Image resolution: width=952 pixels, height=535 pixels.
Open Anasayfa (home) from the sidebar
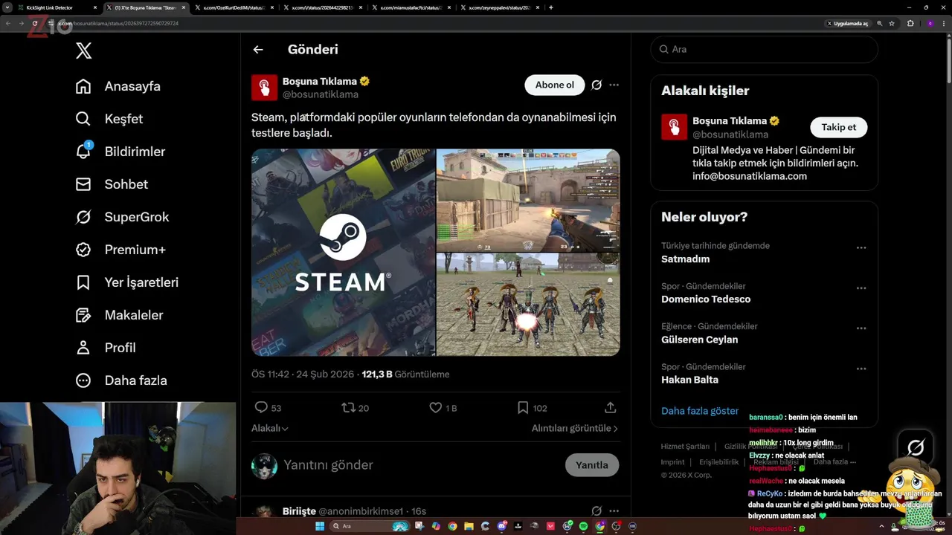tap(118, 86)
